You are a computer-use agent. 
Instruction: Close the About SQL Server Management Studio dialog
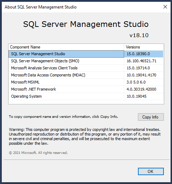[165, 7]
